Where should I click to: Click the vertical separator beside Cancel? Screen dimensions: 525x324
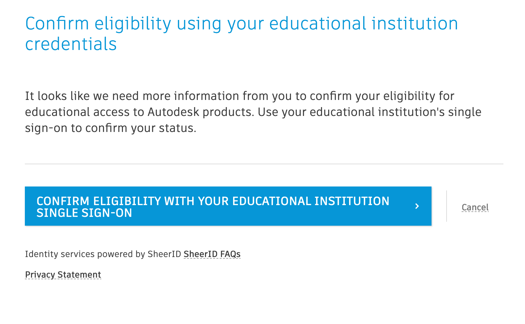click(x=447, y=206)
